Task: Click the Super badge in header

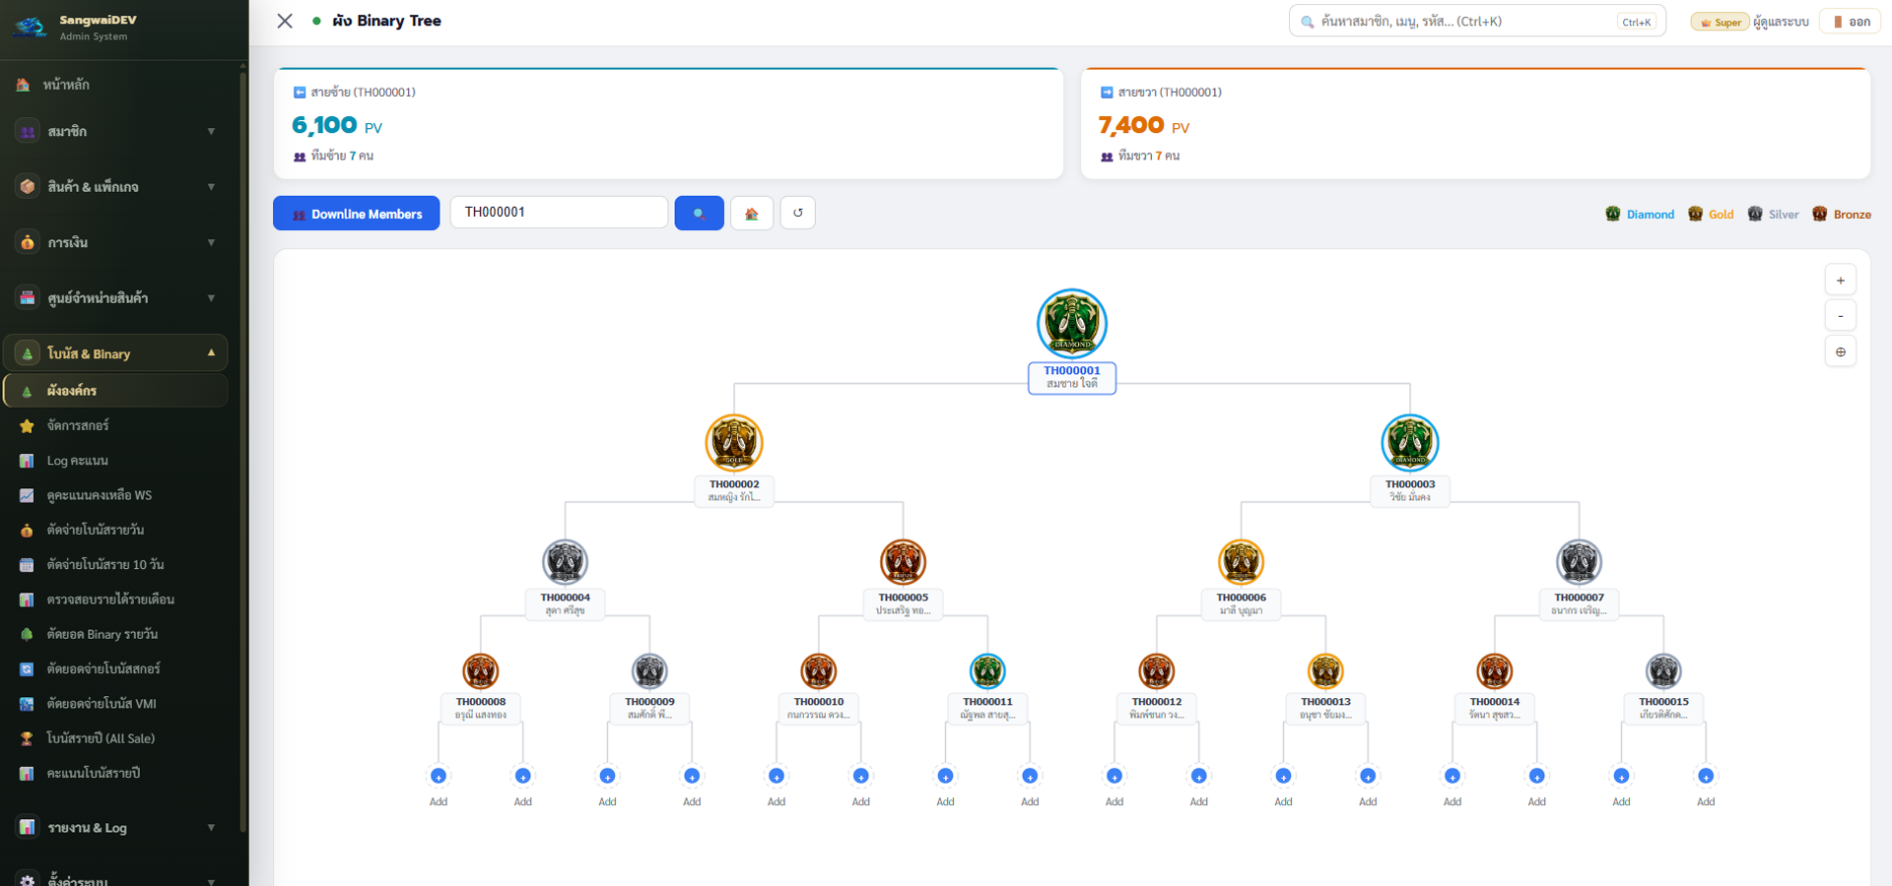Action: (1720, 22)
